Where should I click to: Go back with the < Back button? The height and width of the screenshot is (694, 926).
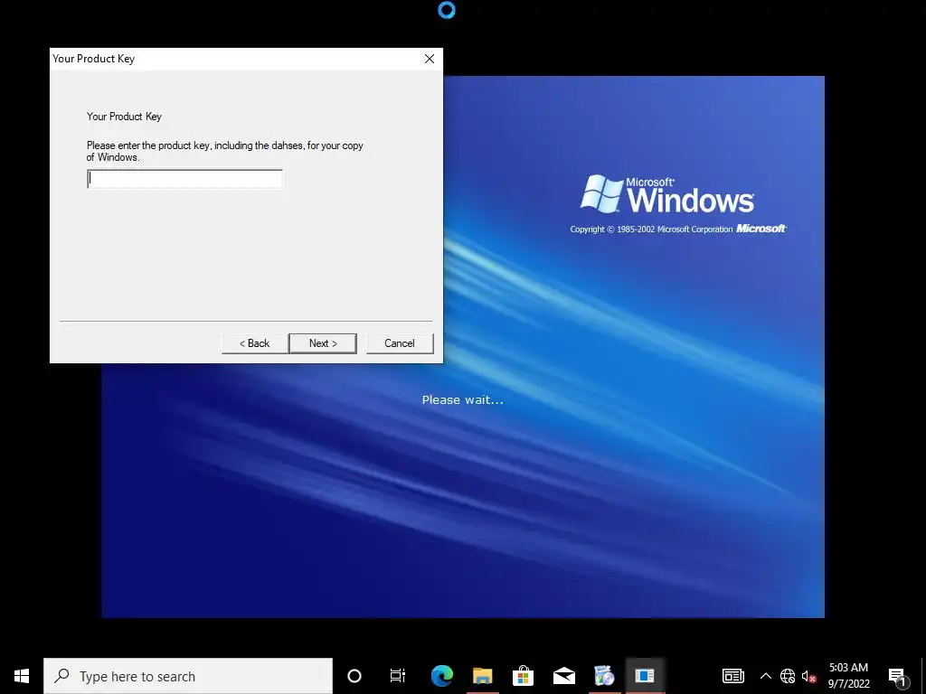tap(254, 343)
